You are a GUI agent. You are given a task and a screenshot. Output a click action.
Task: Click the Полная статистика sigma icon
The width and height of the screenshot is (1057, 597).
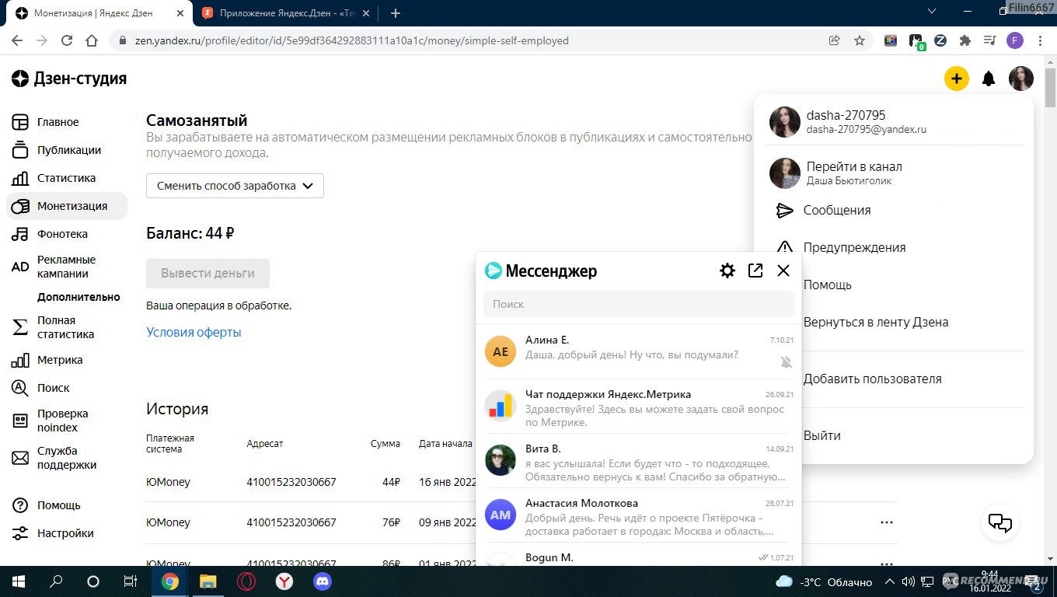tap(20, 327)
